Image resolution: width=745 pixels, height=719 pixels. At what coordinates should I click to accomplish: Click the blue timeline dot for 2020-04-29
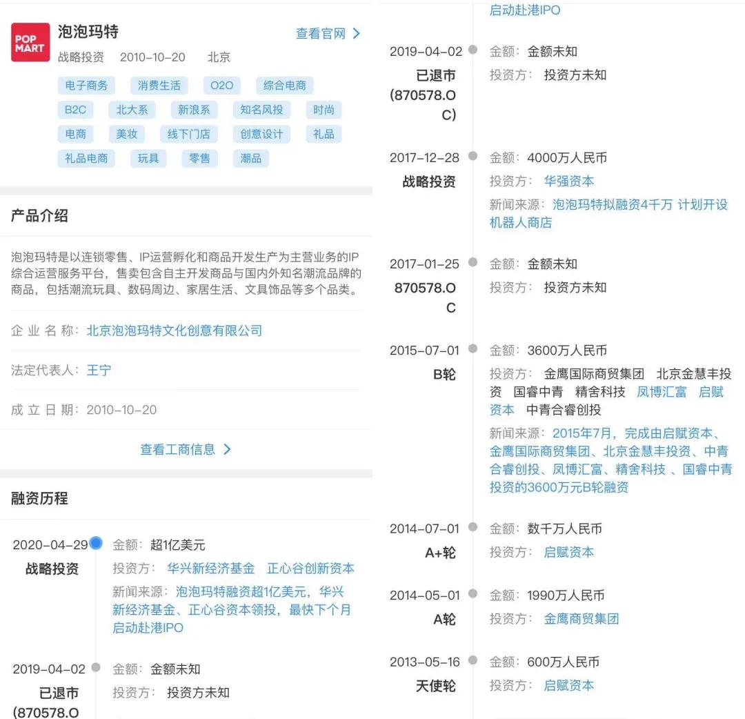click(x=96, y=542)
